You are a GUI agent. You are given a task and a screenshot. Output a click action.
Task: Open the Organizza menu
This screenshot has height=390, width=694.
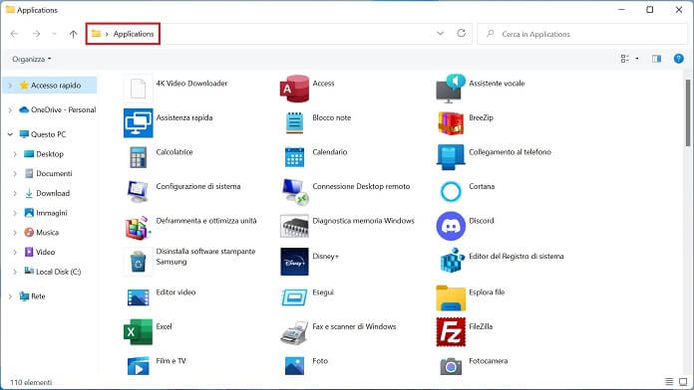pos(32,59)
